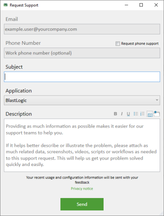
Task: Insert a numbered list in Description
Action: coord(142,114)
